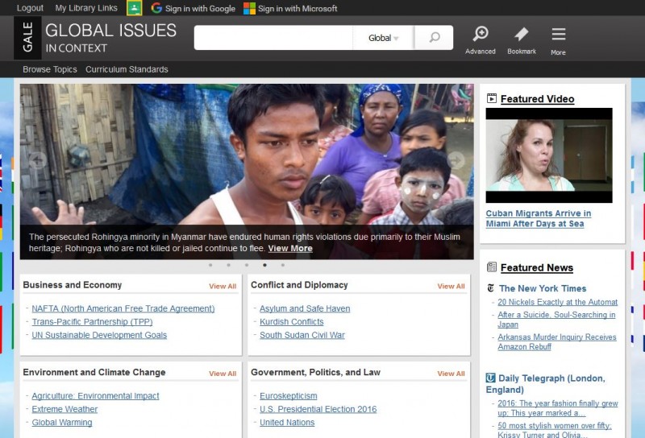Open Cuban Migrants Arrive in Miami link
Screen dimensions: 645x438
pyautogui.click(x=539, y=218)
